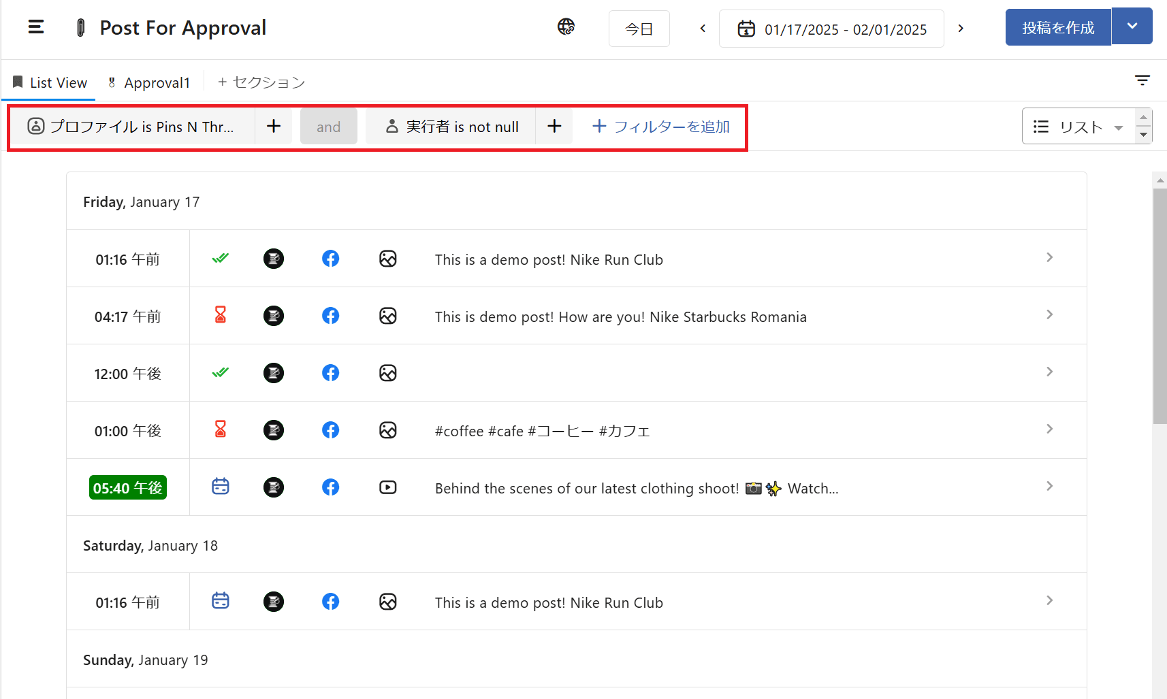Go to previous date range arrow
Image resolution: width=1167 pixels, height=699 pixels.
coord(703,29)
